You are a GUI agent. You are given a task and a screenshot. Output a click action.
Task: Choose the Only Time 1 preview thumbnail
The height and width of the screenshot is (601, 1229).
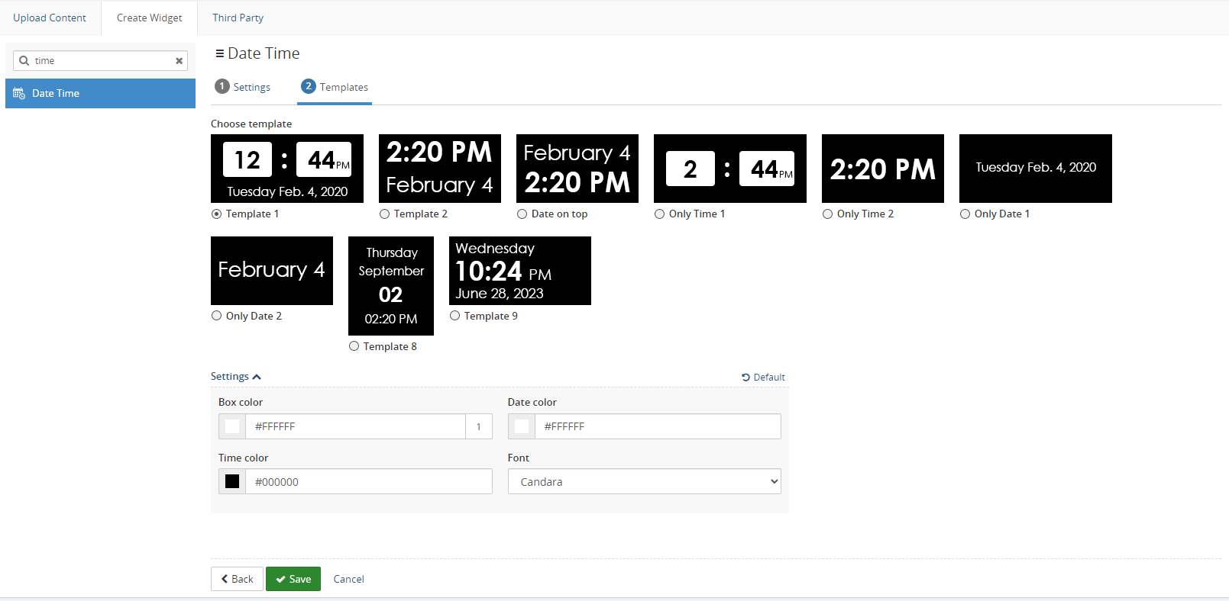[730, 169]
